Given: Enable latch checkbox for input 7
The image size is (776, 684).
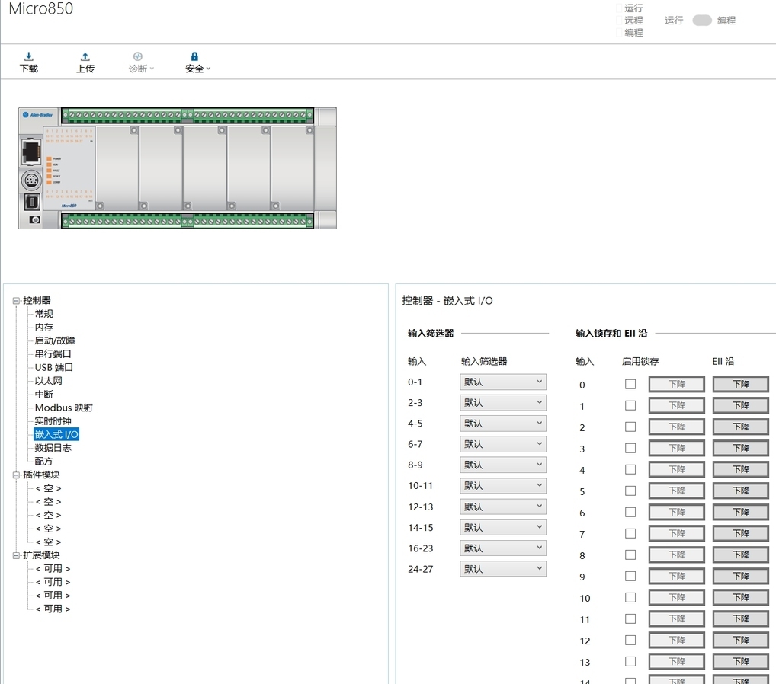Looking at the screenshot, I should pyautogui.click(x=630, y=533).
